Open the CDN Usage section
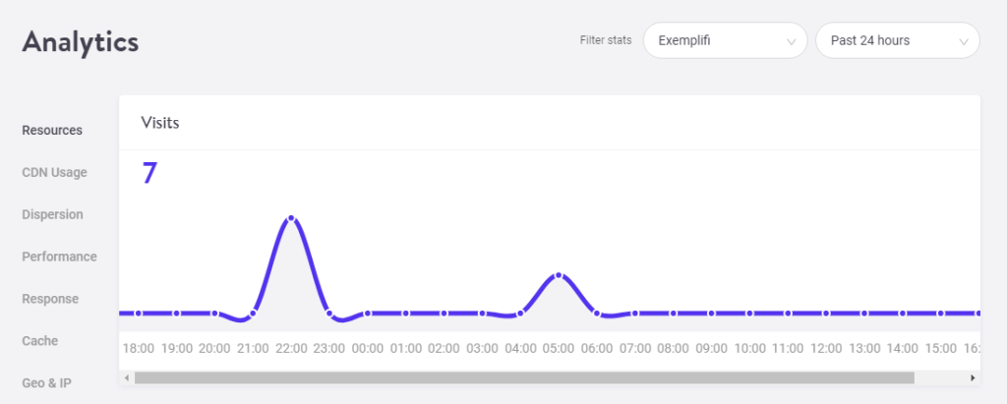Viewport: 1007px width, 404px height. tap(54, 172)
